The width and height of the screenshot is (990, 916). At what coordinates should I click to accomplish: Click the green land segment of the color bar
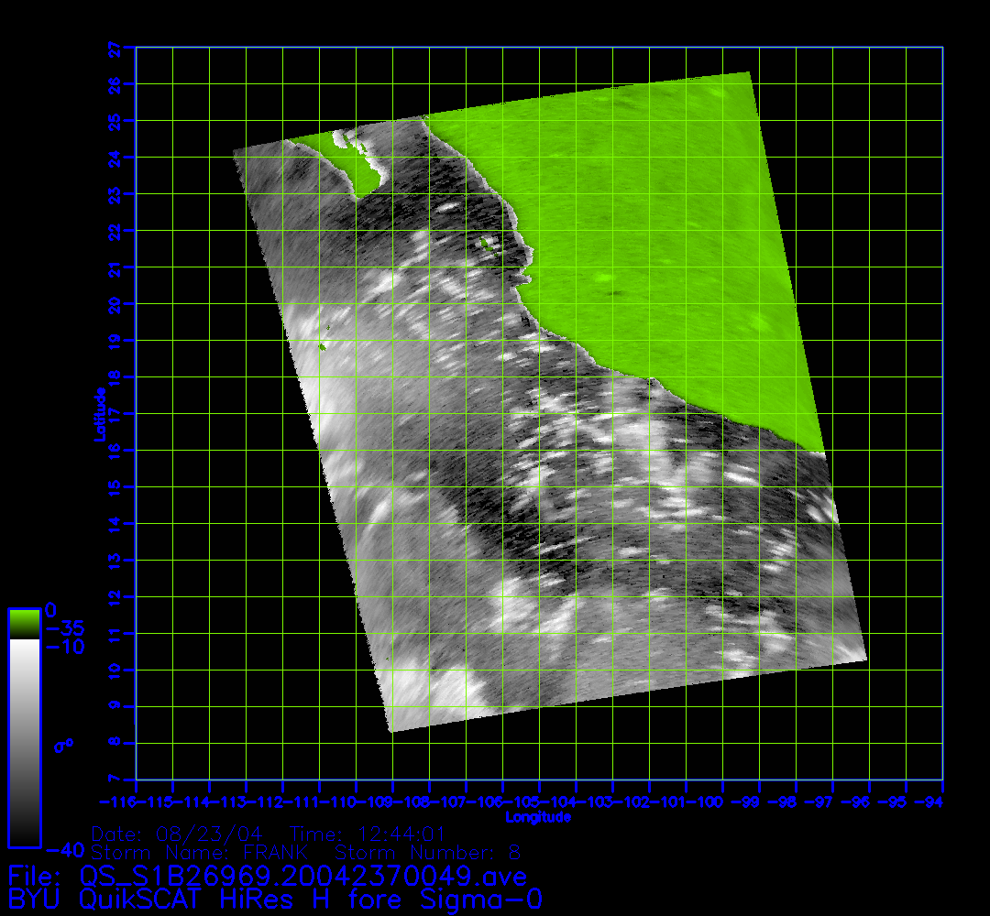point(24,624)
